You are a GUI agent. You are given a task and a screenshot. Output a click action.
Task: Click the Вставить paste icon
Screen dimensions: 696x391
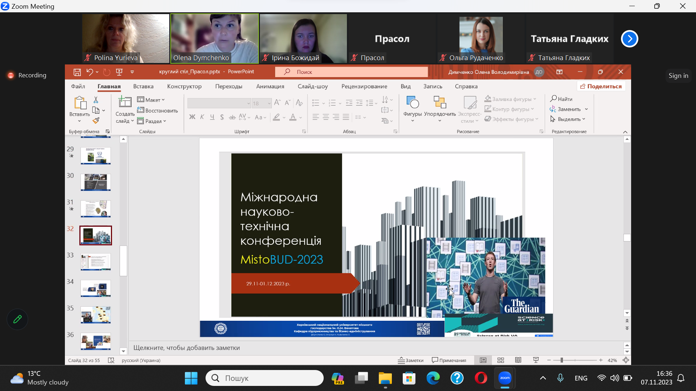pyautogui.click(x=80, y=103)
